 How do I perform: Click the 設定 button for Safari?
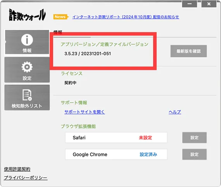click(194, 137)
